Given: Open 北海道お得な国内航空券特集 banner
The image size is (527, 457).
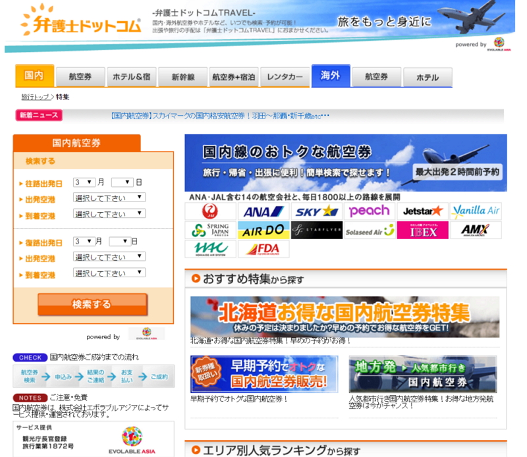Looking at the screenshot, I should tap(345, 317).
